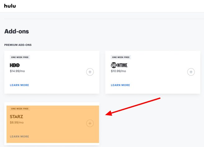The height and width of the screenshot is (147, 204).
Task: Select the HBO logo
Action: [15, 65]
